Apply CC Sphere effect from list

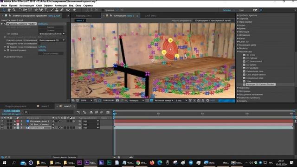pos(251,65)
